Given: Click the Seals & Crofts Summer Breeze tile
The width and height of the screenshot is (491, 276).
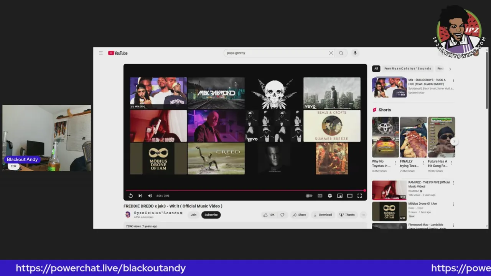Looking at the screenshot, I should coord(332,126).
